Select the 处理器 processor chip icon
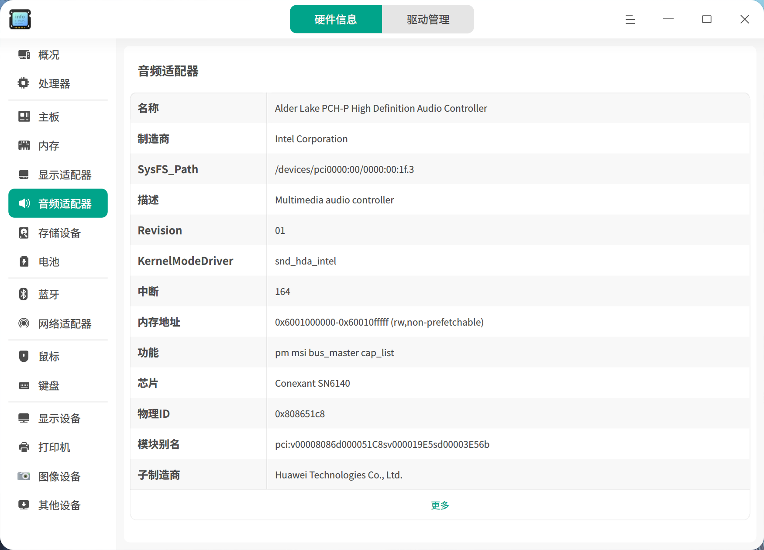This screenshot has height=550, width=764. click(24, 83)
